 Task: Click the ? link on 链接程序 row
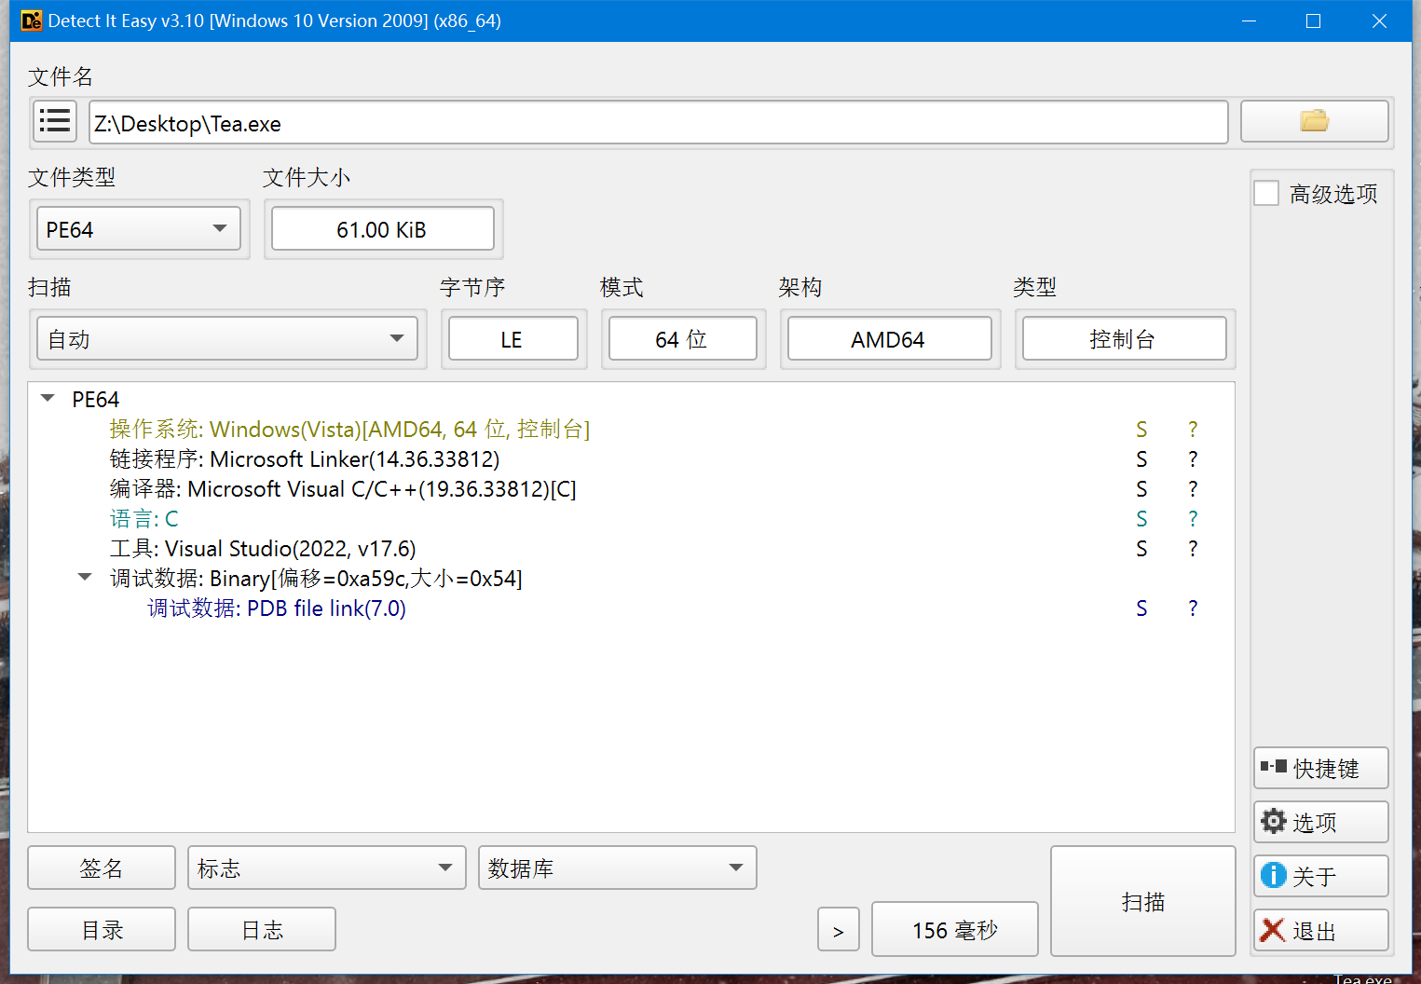(1193, 458)
